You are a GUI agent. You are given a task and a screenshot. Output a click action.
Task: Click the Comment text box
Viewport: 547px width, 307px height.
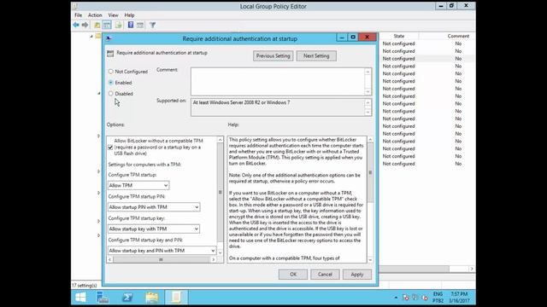click(x=278, y=82)
